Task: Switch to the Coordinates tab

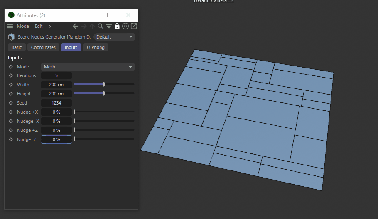Action: (x=43, y=47)
